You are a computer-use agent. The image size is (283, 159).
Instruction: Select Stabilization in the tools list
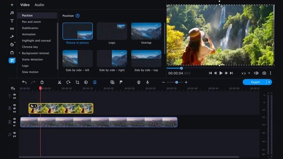(30, 28)
